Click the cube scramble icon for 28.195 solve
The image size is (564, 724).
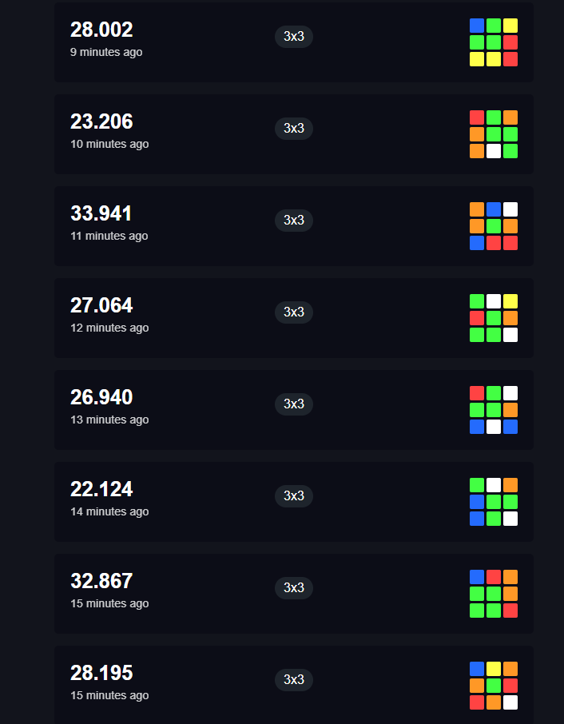(x=494, y=686)
